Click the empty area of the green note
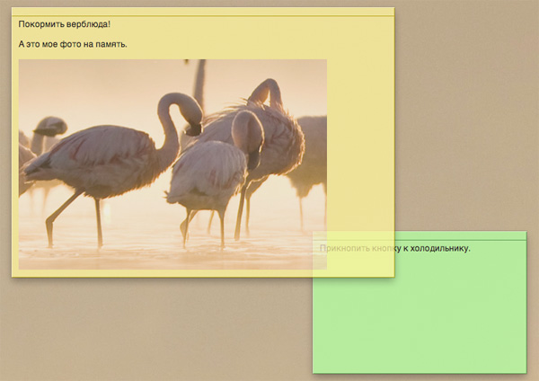Image resolution: width=539 pixels, height=381 pixels. [x=419, y=315]
